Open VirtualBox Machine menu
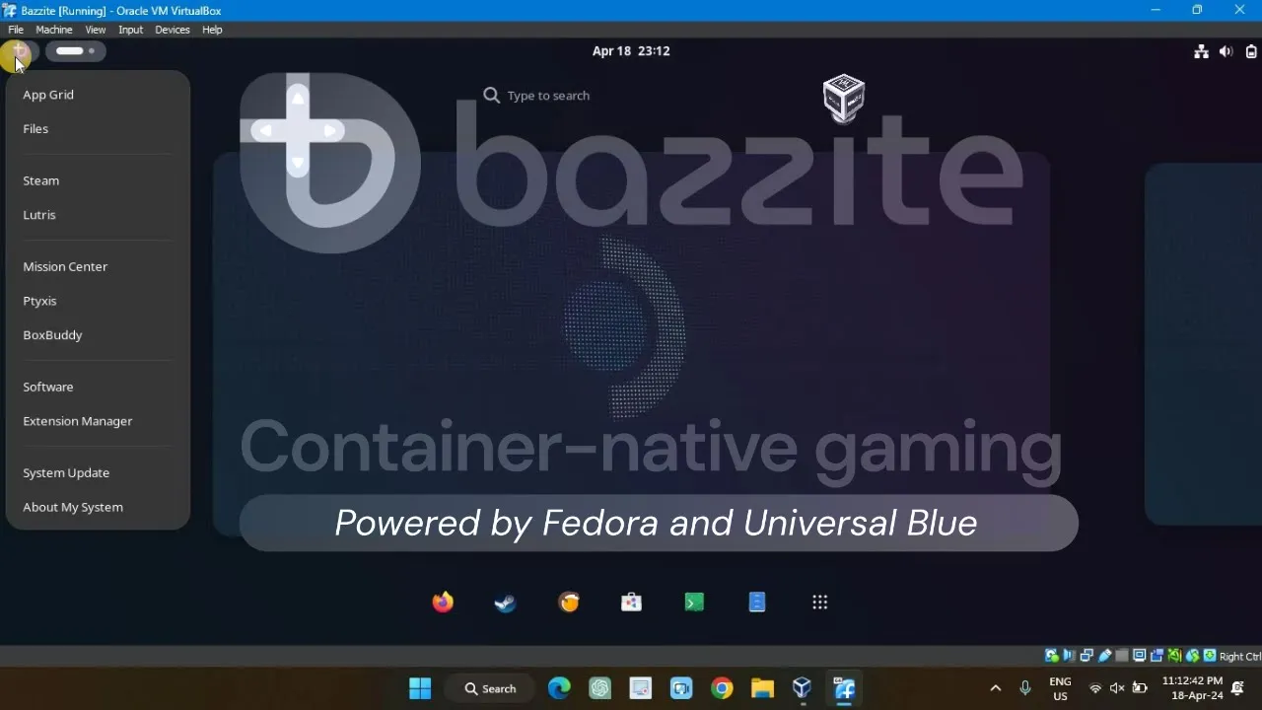The width and height of the screenshot is (1262, 710). point(54,30)
